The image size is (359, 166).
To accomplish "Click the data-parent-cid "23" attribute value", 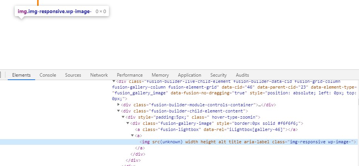I will pyautogui.click(x=303, y=87).
